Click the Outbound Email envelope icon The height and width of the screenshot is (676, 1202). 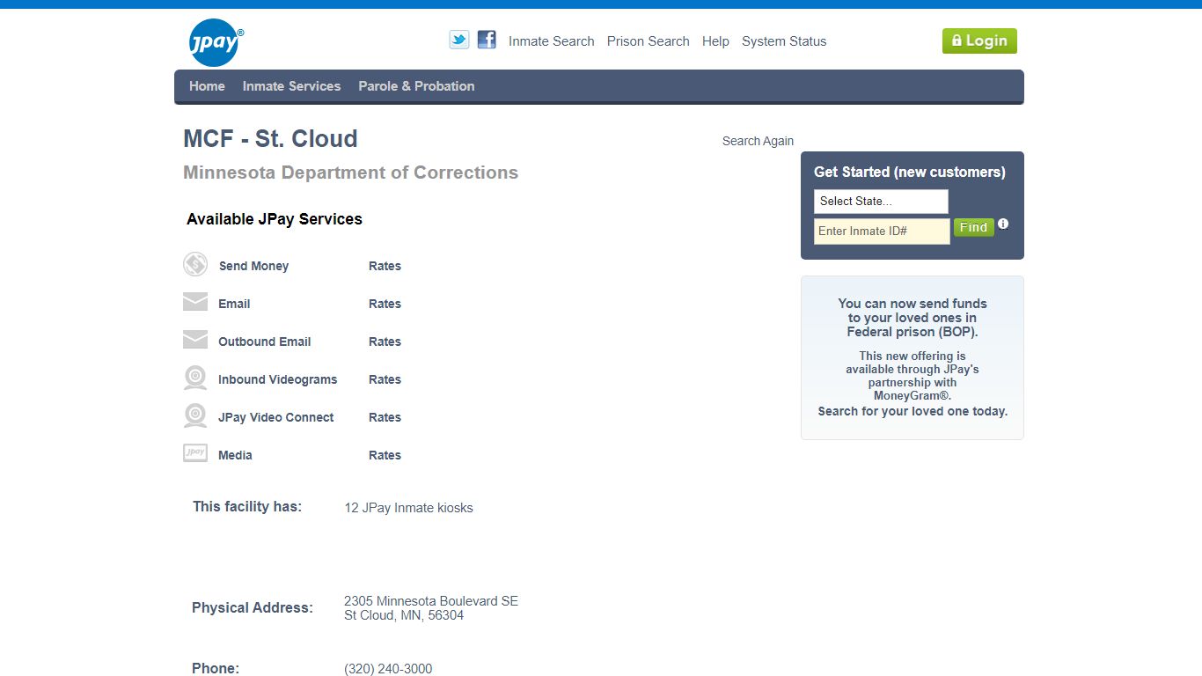195,340
